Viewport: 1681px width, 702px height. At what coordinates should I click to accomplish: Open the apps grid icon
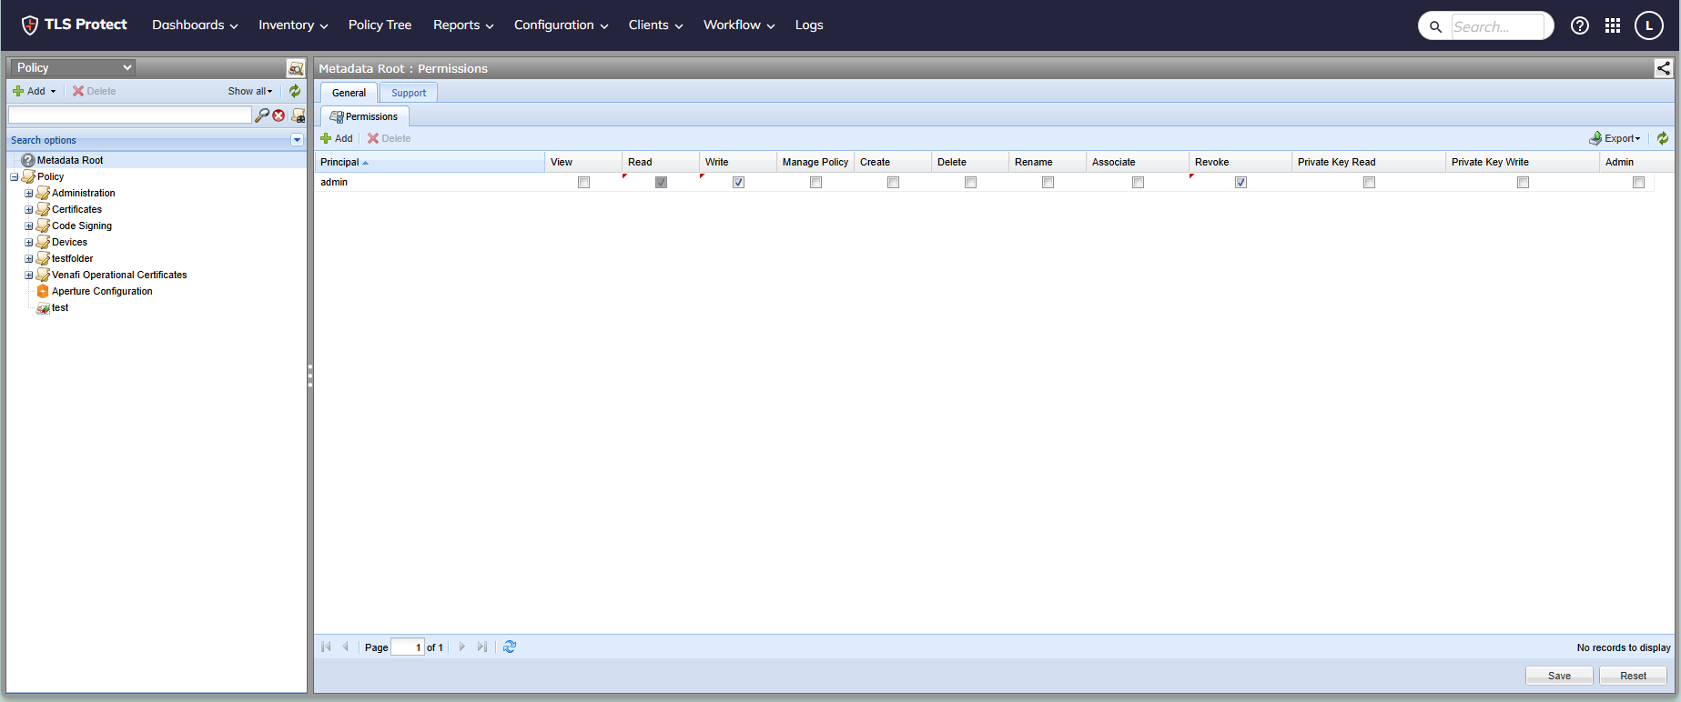click(x=1613, y=25)
